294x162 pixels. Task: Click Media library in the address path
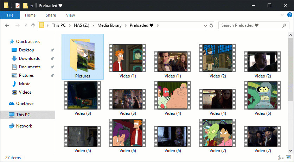[x=109, y=25]
